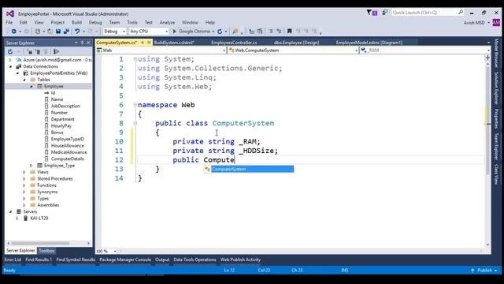Image resolution: width=504 pixels, height=284 pixels.
Task: Select the HourlyPay column
Action: tap(61, 126)
